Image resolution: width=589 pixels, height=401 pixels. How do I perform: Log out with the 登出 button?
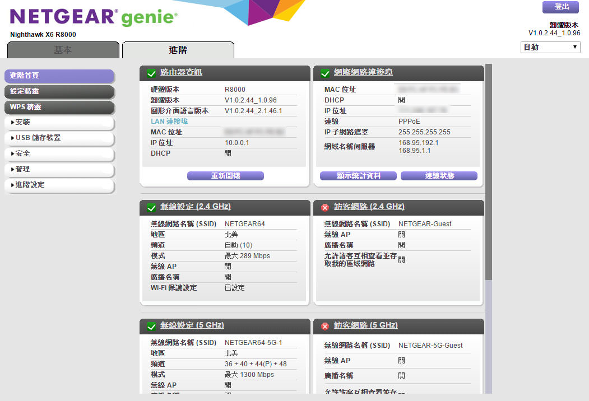pyautogui.click(x=560, y=7)
